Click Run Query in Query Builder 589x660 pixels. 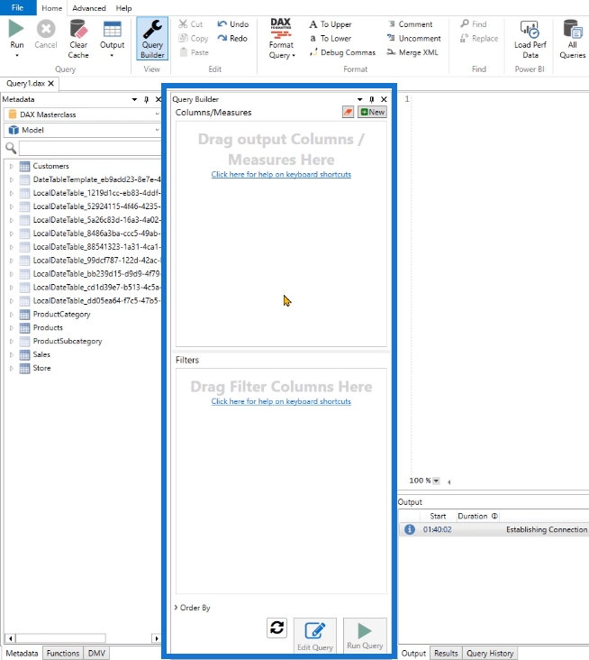pos(365,636)
